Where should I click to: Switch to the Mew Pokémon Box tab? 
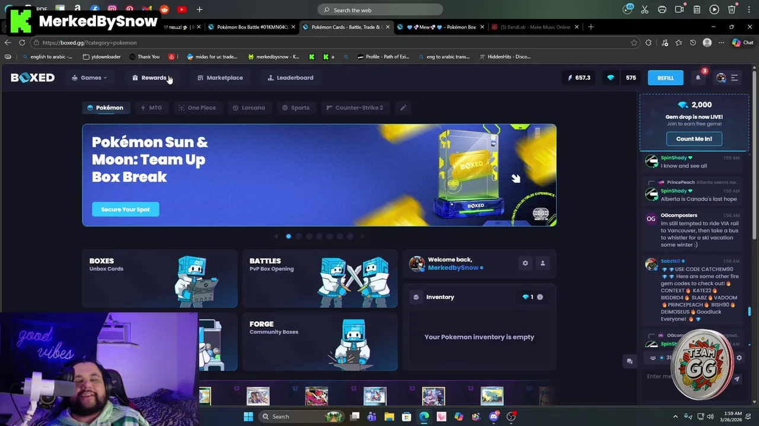(x=440, y=27)
